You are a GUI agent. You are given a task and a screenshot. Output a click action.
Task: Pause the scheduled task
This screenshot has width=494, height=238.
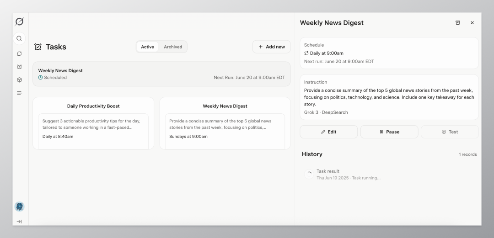pos(389,132)
